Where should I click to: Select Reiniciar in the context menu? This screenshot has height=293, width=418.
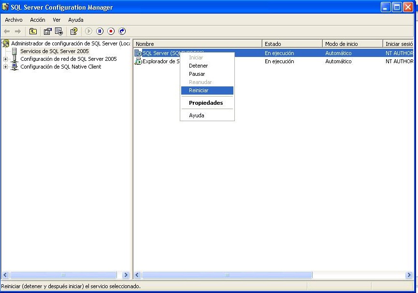click(x=207, y=90)
